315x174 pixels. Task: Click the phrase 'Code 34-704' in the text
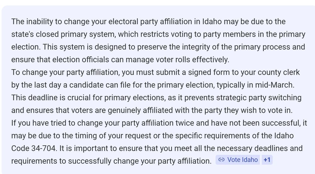point(33,148)
